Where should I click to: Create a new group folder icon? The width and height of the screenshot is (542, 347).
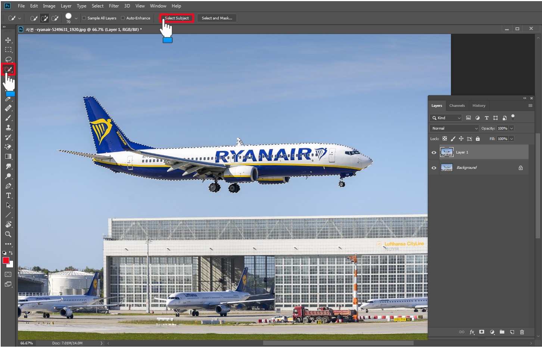click(502, 332)
